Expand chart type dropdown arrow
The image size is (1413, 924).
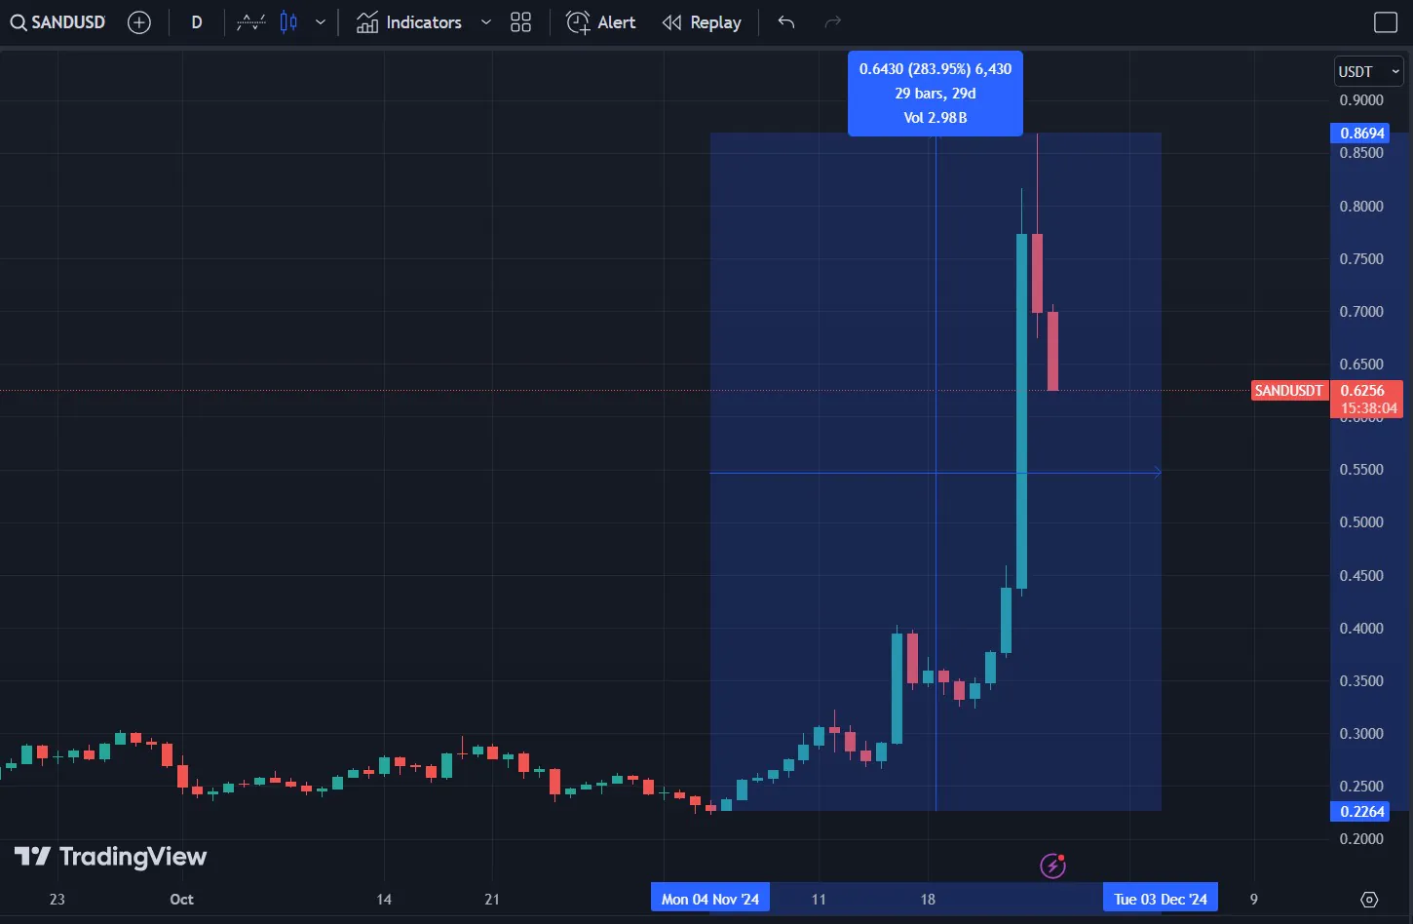(320, 21)
